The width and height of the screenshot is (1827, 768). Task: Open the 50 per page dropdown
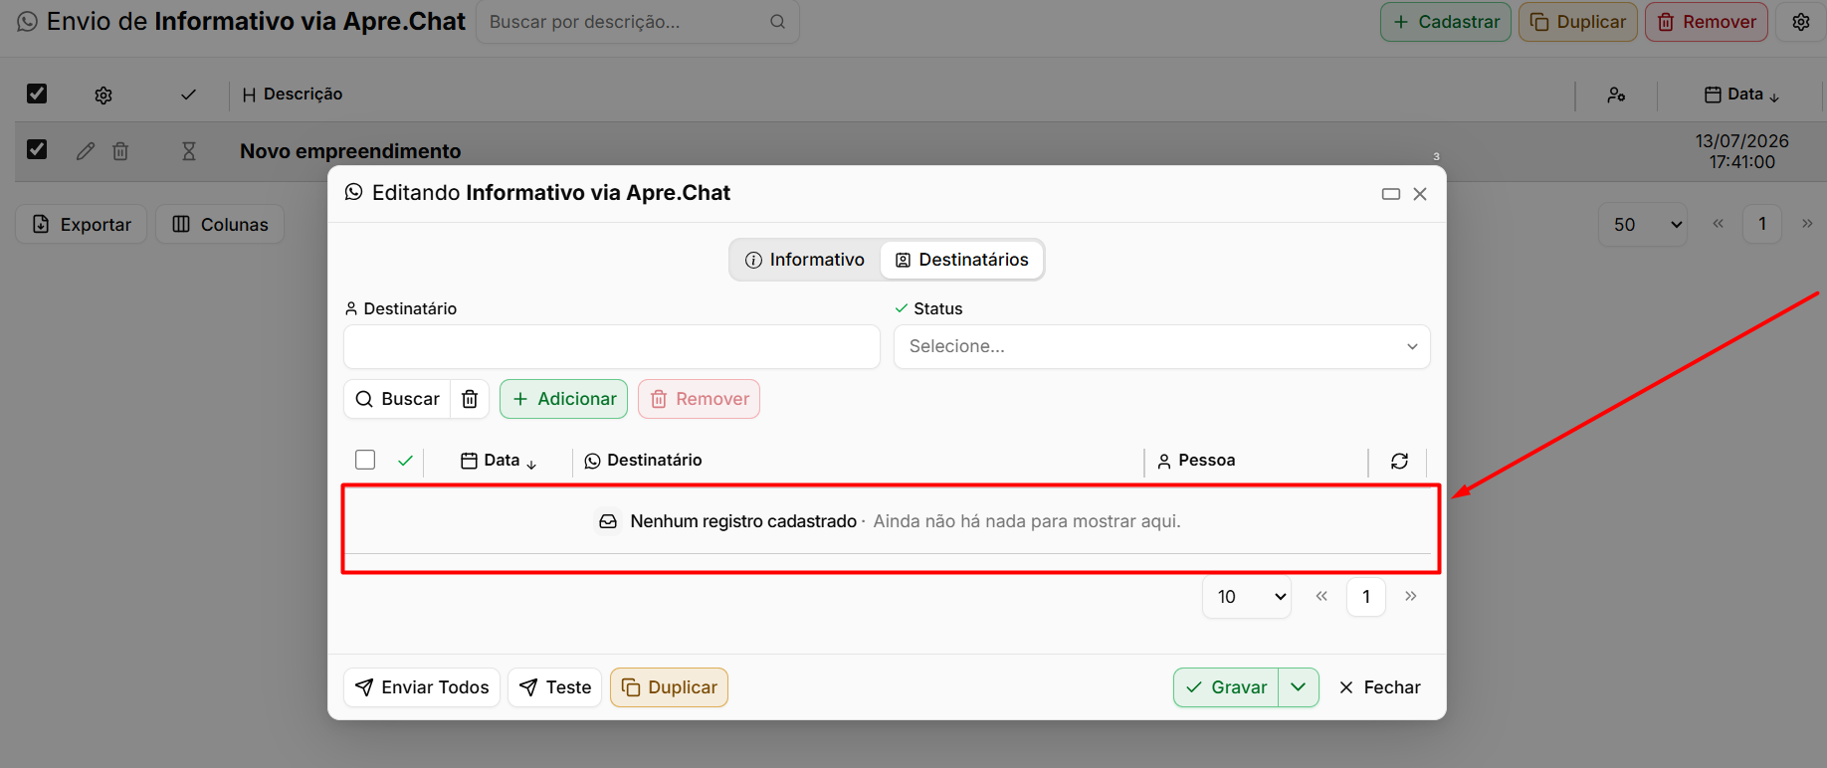pos(1643,225)
